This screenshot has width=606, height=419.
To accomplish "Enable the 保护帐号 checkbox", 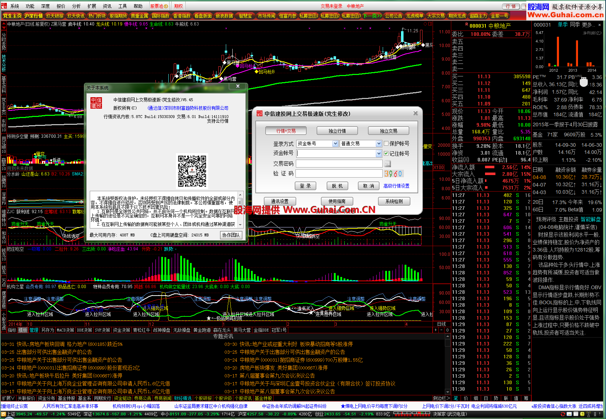I will coord(386,143).
